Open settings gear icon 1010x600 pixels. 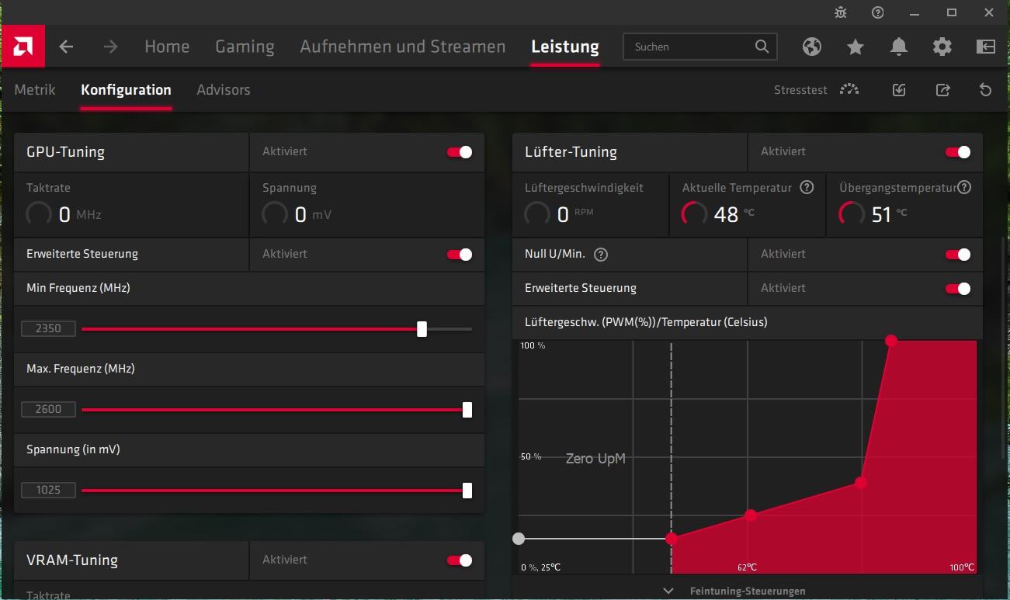(x=942, y=47)
